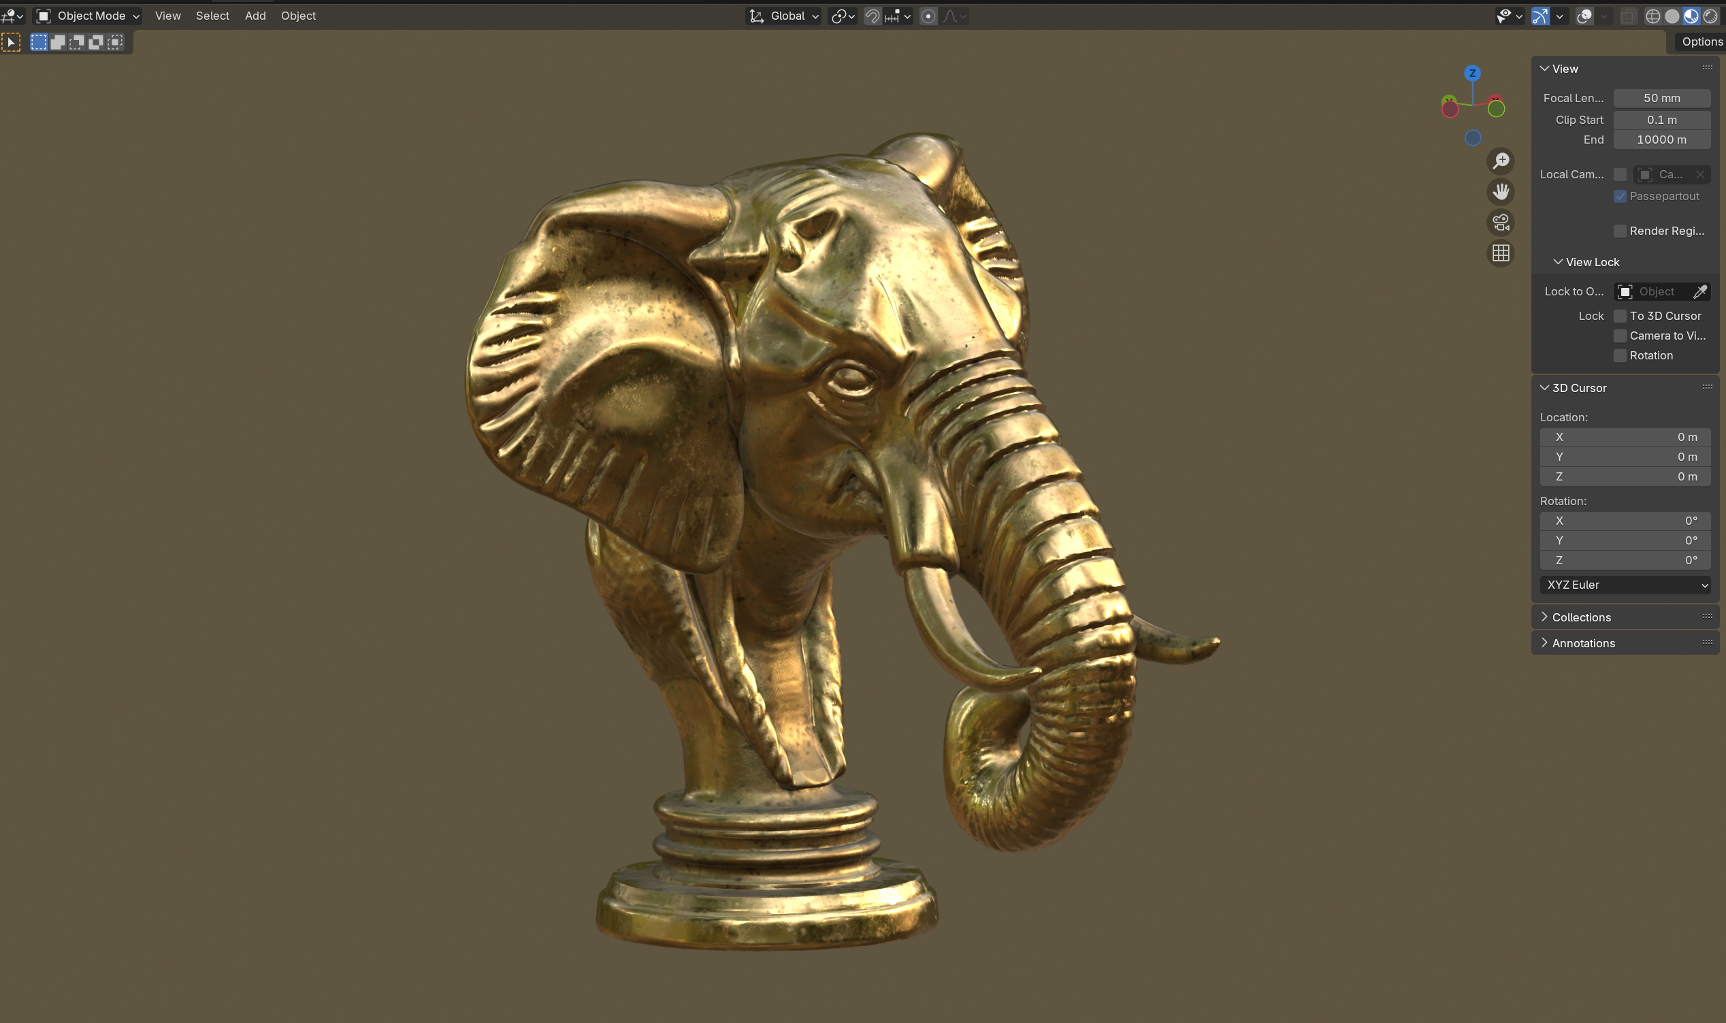Click the Focal Length 50 mm field
Viewport: 1726px width, 1023px height.
click(x=1661, y=98)
